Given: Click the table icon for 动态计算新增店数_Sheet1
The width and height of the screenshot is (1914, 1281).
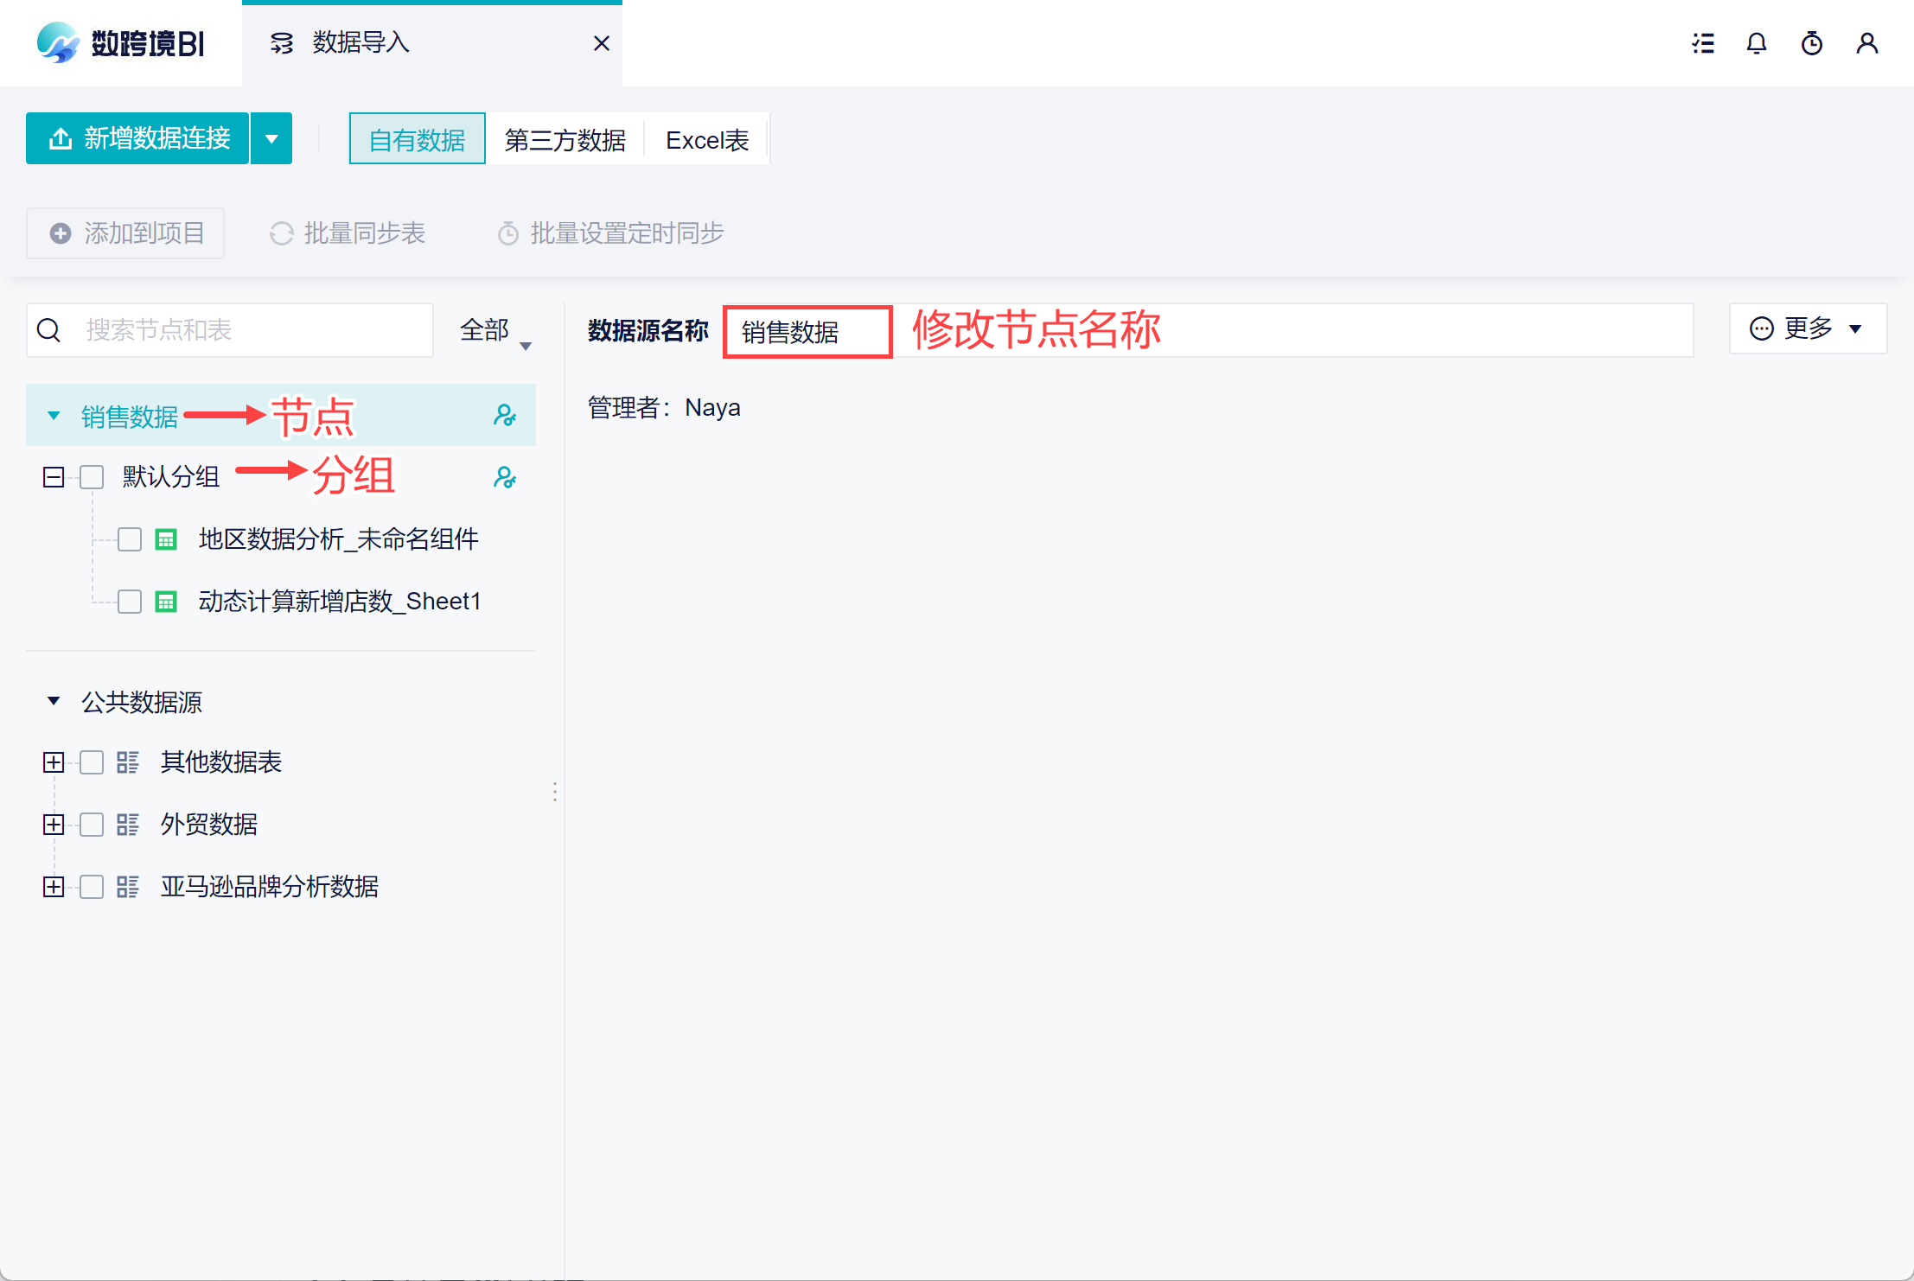Looking at the screenshot, I should pos(166,602).
